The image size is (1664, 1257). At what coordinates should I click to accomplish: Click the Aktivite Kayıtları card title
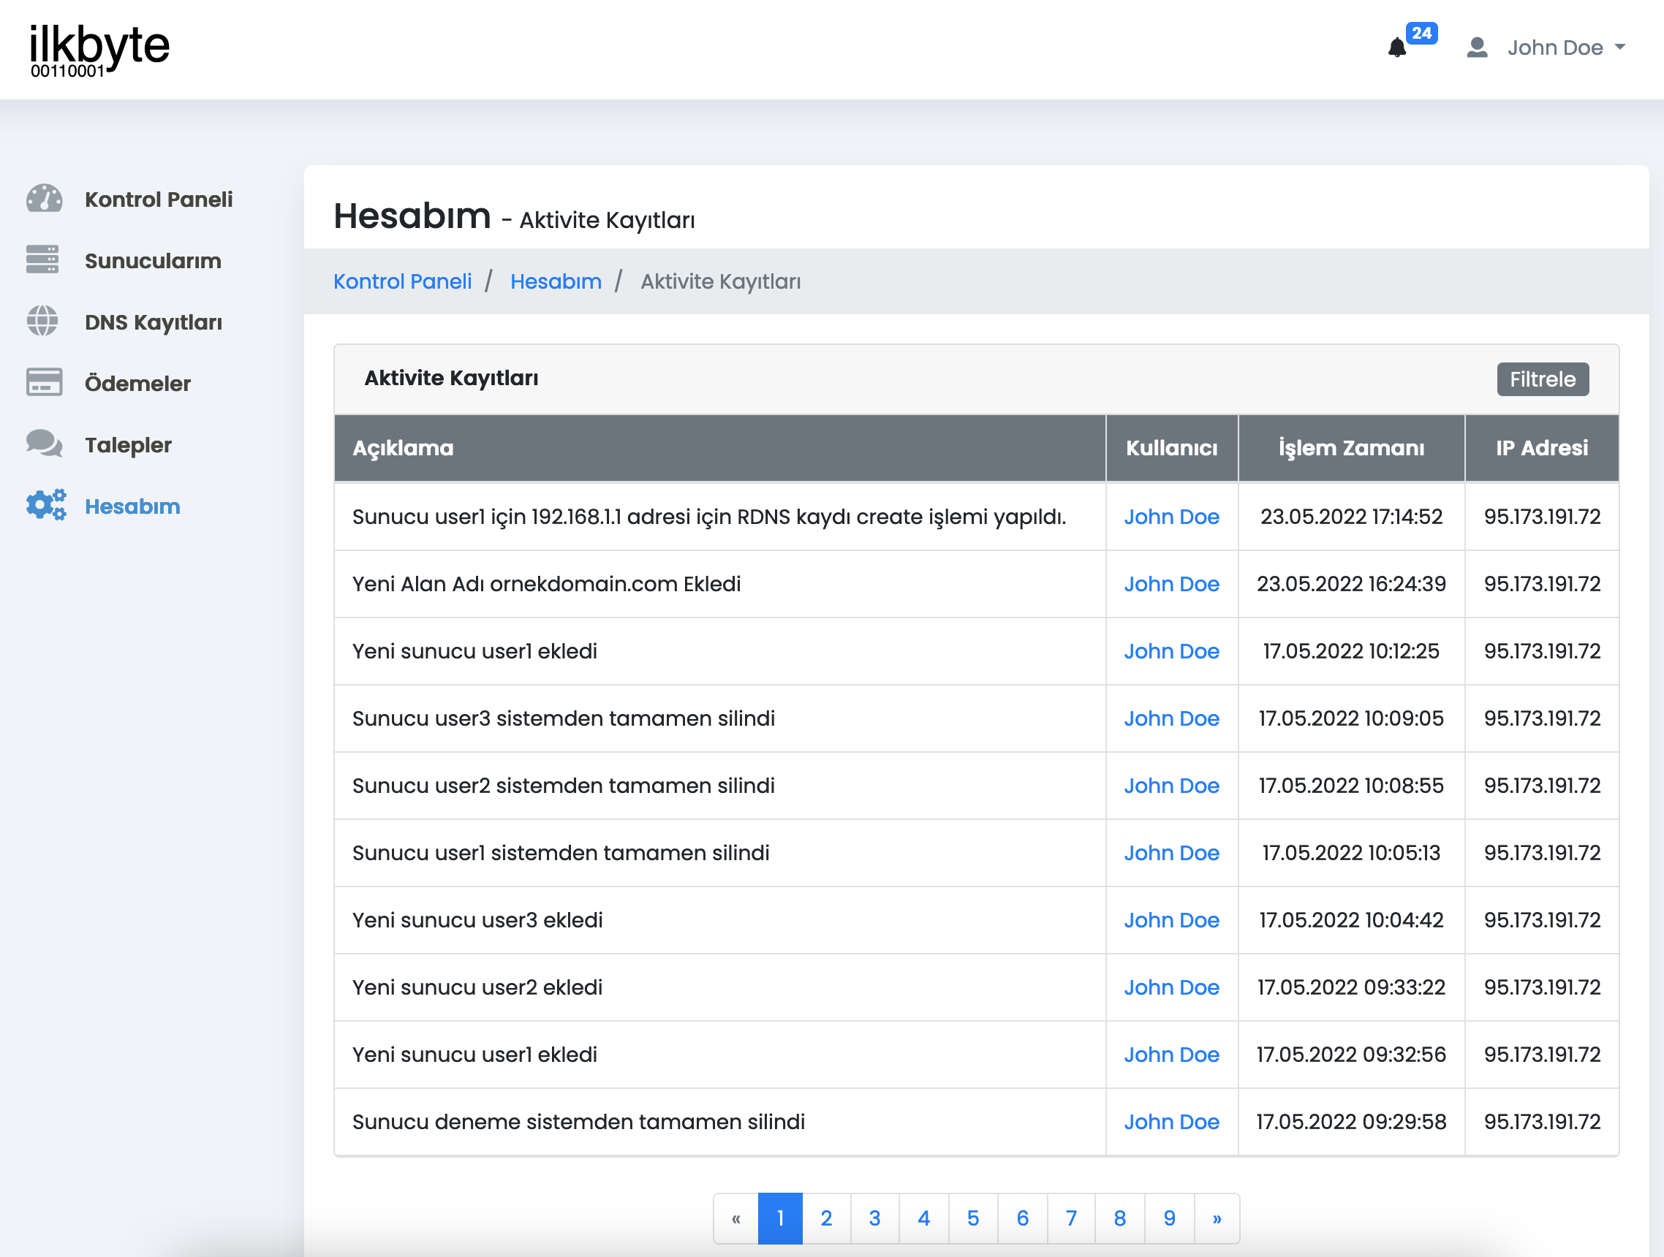[x=451, y=378]
